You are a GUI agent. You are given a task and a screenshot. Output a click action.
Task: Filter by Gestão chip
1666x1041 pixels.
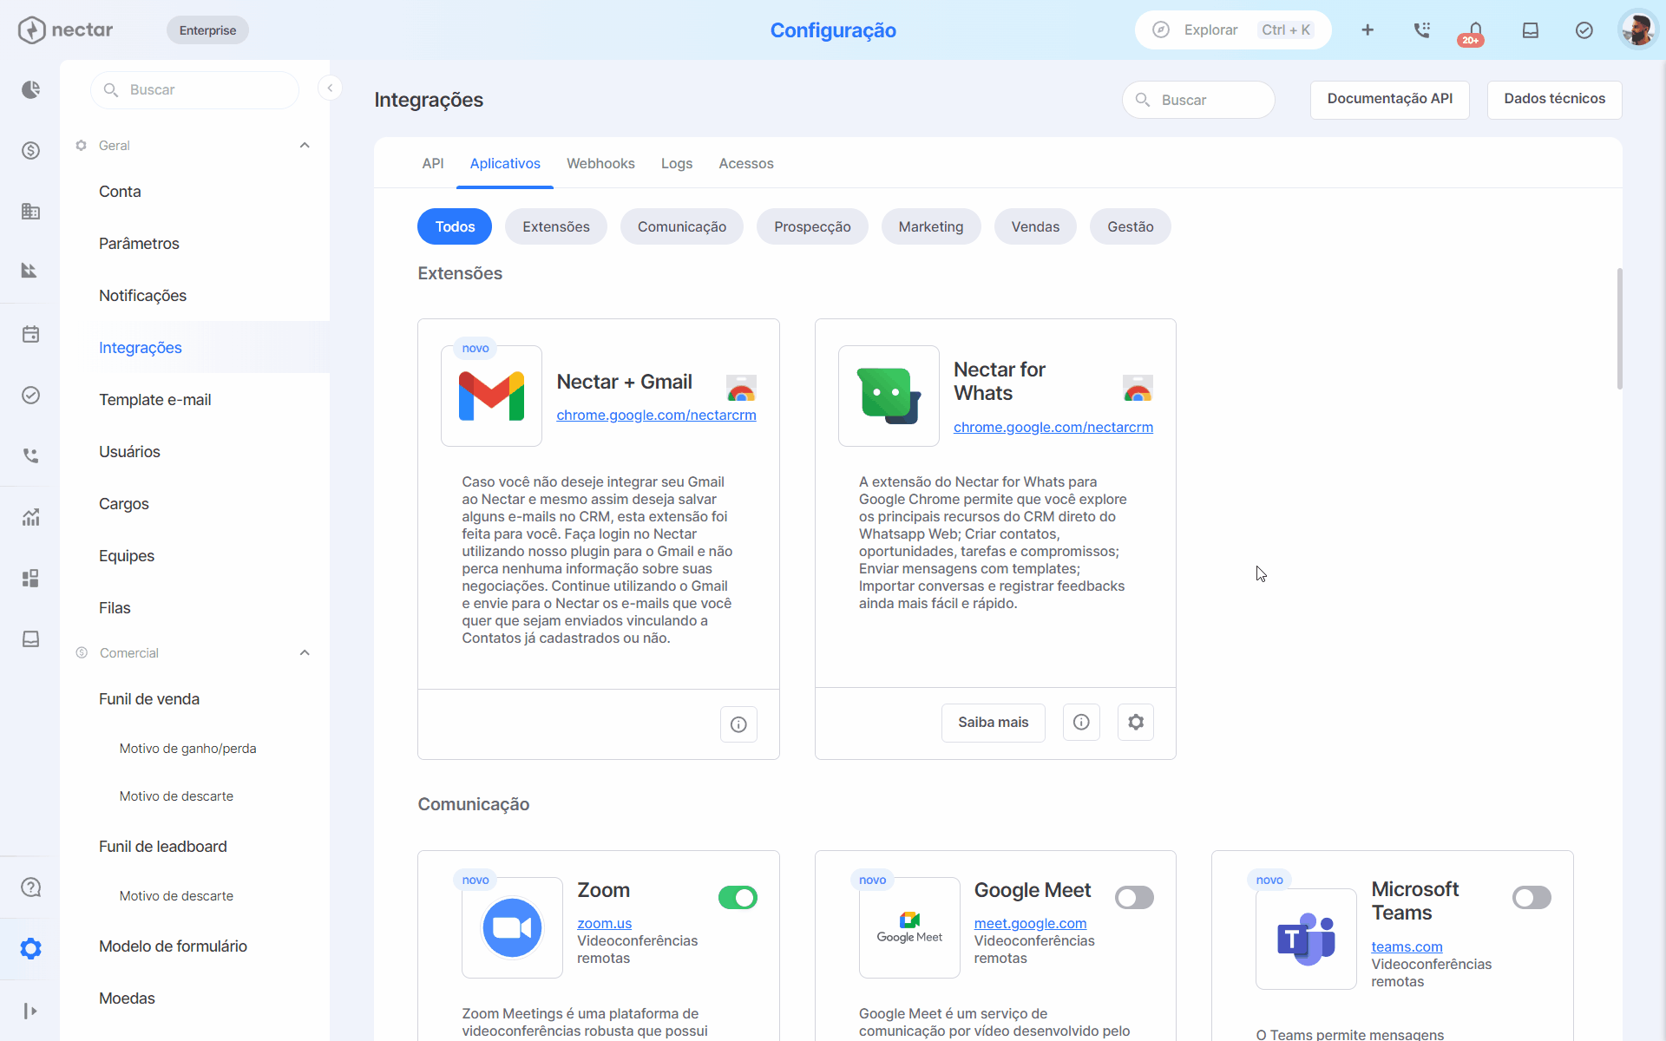1131,226
